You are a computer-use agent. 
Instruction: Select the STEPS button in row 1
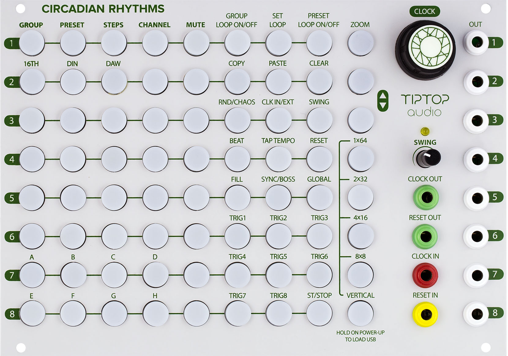pyautogui.click(x=114, y=43)
